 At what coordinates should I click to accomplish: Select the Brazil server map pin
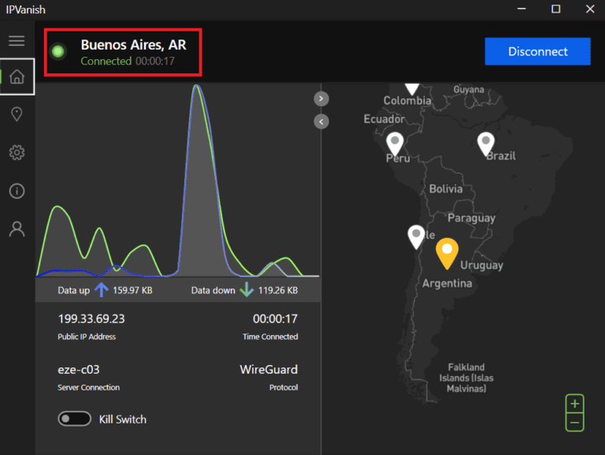[x=486, y=143]
